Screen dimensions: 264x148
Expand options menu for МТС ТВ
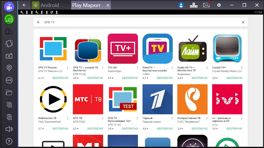click(x=103, y=118)
